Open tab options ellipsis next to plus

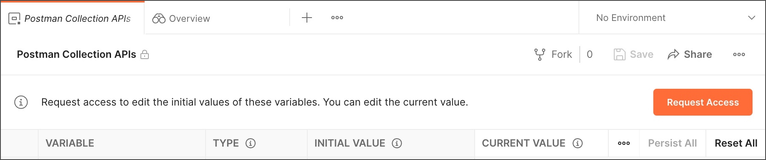tap(337, 18)
